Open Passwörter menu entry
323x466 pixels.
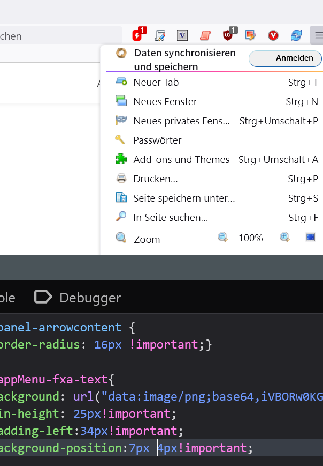point(157,140)
